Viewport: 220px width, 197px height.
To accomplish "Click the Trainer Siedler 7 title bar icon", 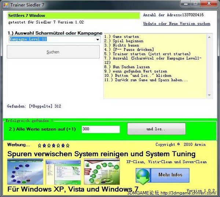I will pyautogui.click(x=5, y=5).
